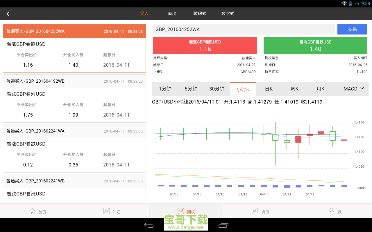Screen dimensions: 372x232
Task: Click the 到期日 2016-04-25 value
Action: click(358, 65)
